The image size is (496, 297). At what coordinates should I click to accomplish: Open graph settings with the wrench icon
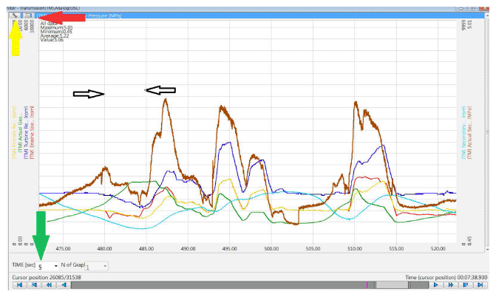coord(14,15)
